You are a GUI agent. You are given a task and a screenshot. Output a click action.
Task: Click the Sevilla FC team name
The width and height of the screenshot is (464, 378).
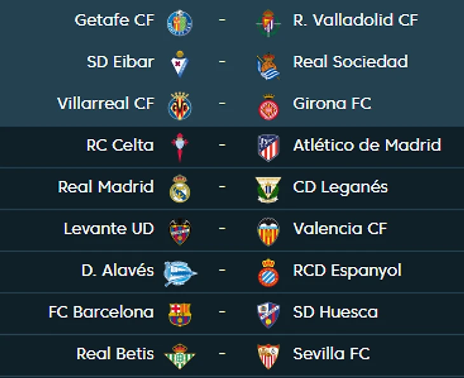pyautogui.click(x=331, y=354)
